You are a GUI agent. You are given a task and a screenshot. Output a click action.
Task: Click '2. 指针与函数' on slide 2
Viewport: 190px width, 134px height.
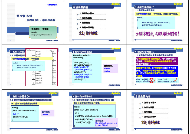pyautogui.click(x=86, y=18)
